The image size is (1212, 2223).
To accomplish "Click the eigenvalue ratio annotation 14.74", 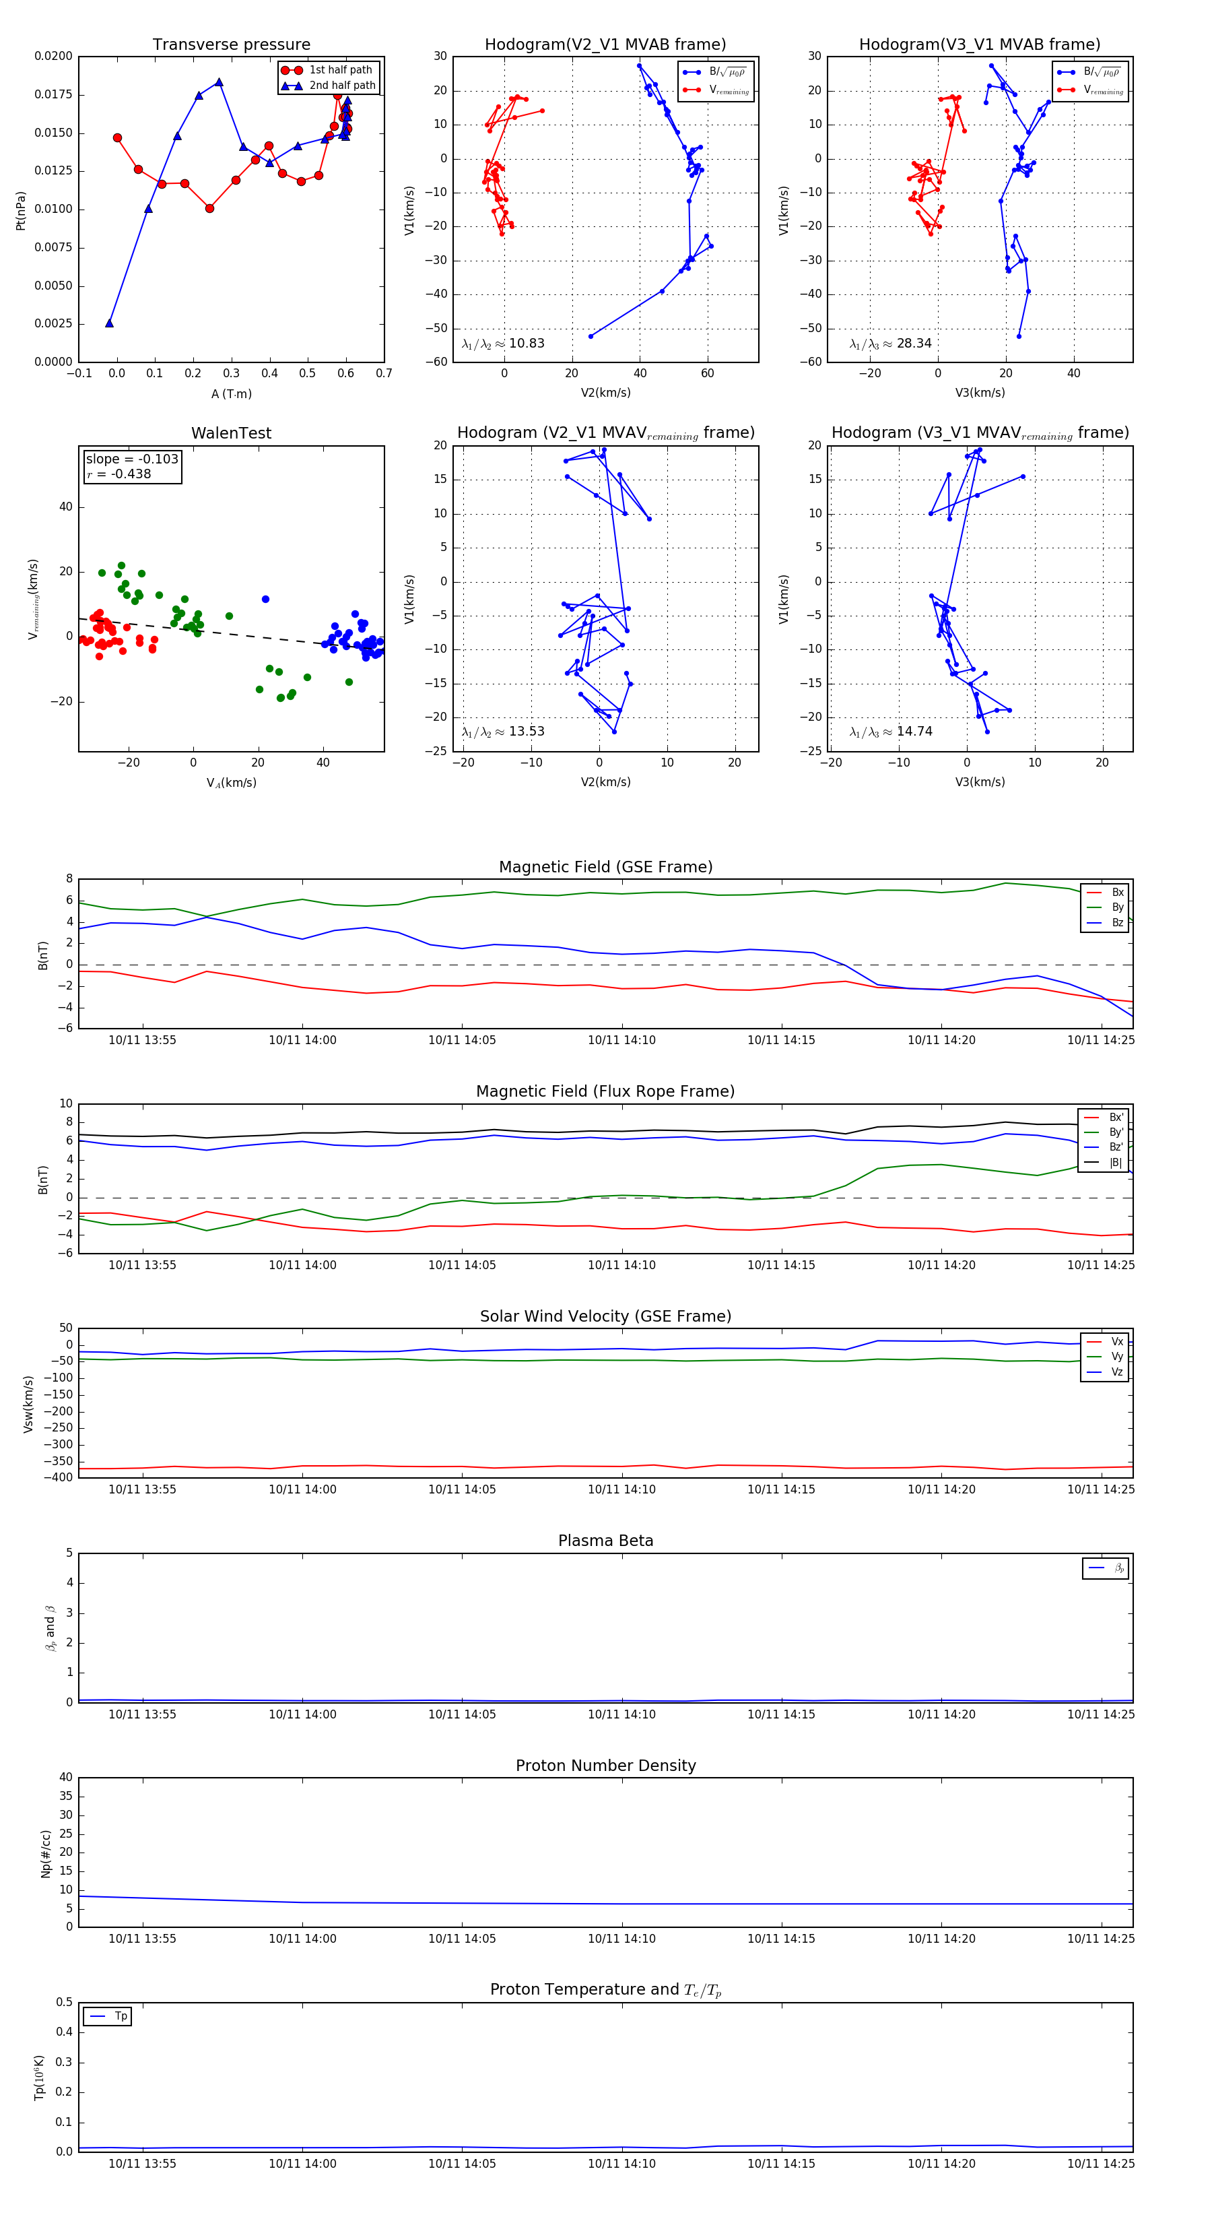I will tap(890, 732).
